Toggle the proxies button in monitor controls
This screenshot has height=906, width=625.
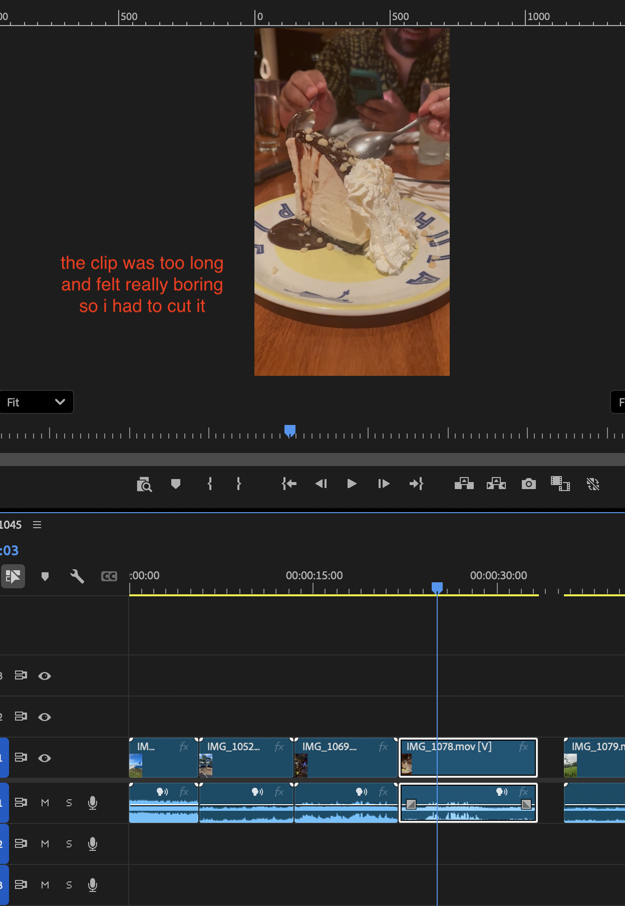(x=593, y=484)
